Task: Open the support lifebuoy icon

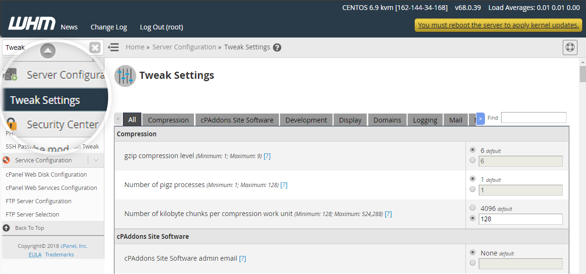Action: coord(570,47)
